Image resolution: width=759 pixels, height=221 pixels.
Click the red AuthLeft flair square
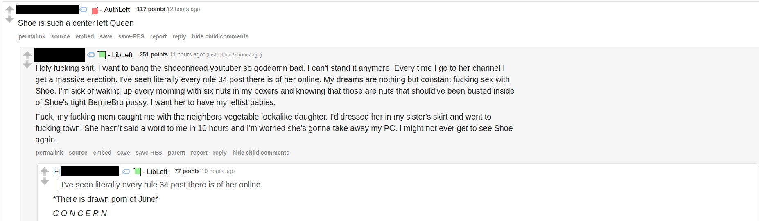point(95,10)
